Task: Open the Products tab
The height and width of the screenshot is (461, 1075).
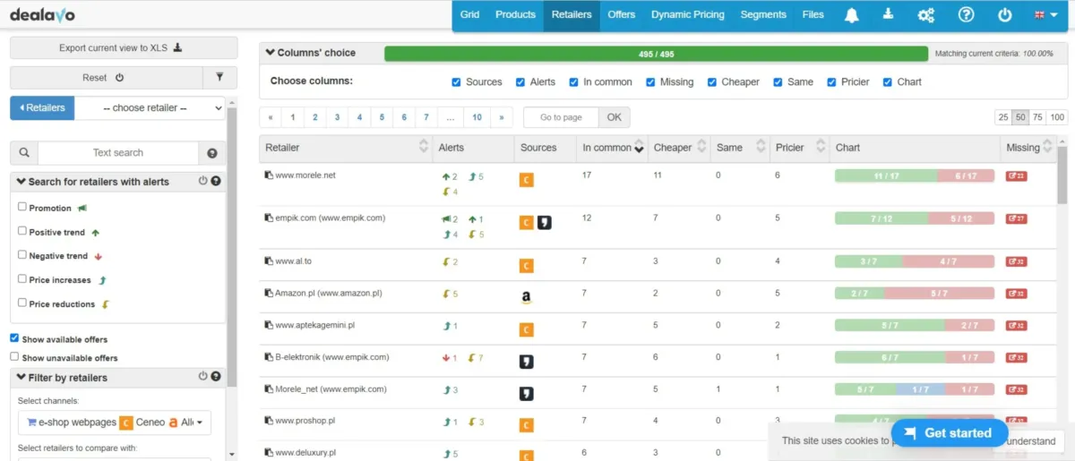Action: 515,14
